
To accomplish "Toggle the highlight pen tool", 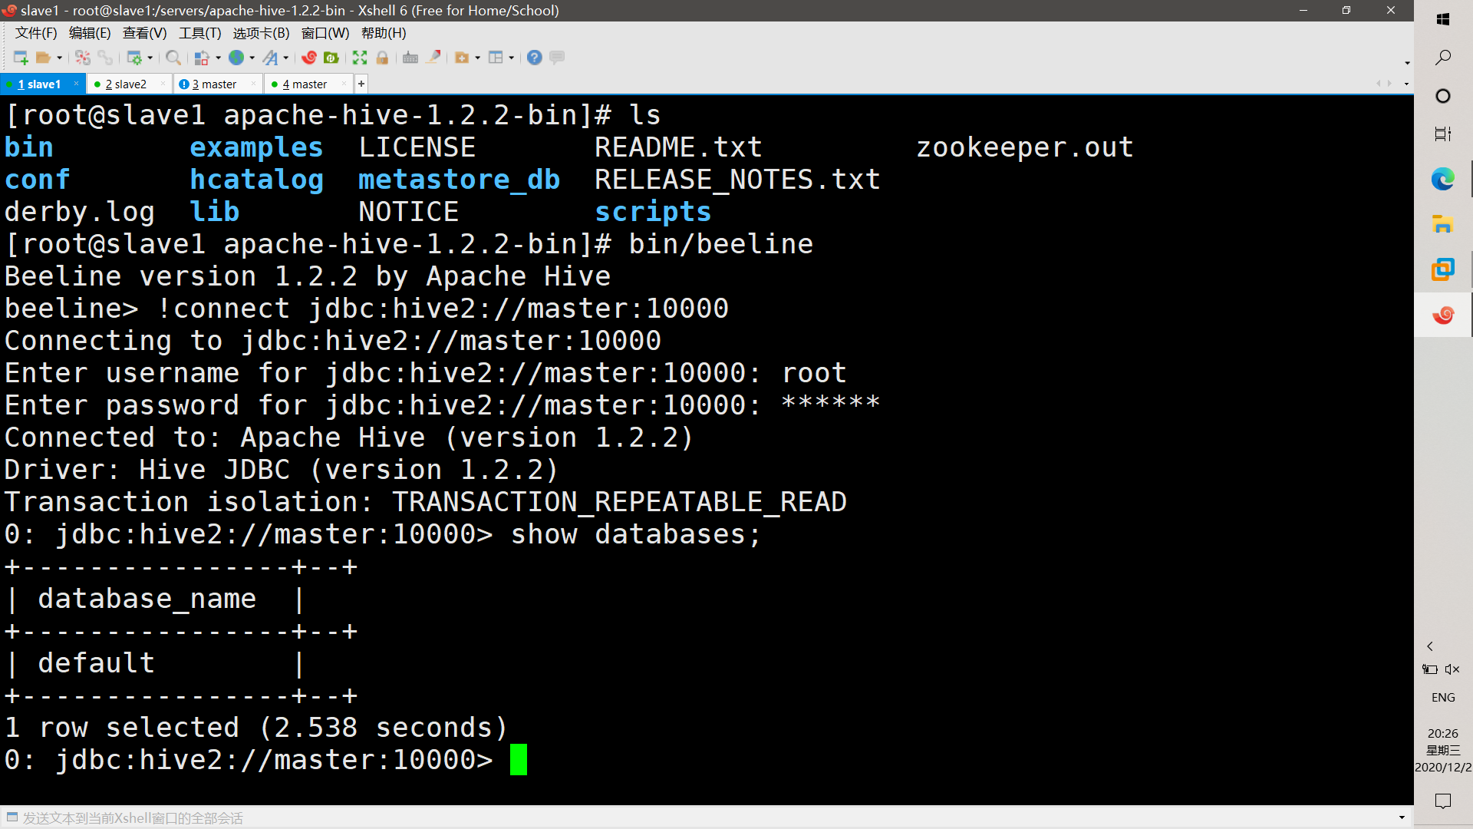I will click(x=434, y=58).
